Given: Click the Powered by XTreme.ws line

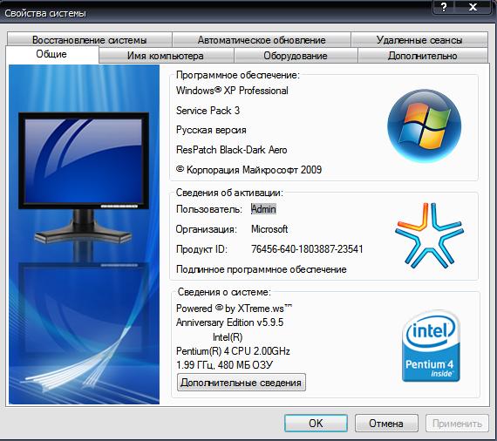Looking at the screenshot, I should 234,309.
